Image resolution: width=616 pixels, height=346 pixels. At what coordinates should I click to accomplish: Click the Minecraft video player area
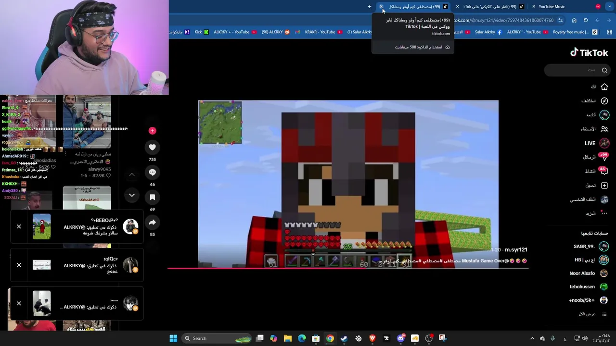348,184
